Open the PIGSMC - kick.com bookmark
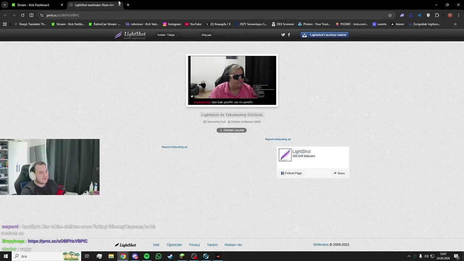 (352, 24)
